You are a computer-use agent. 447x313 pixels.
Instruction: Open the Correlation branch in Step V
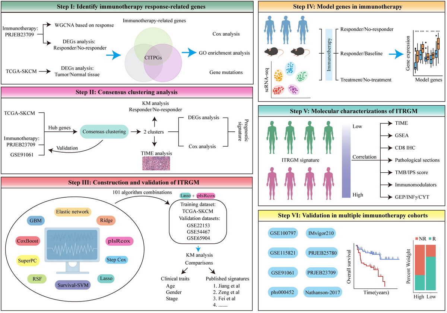(365, 157)
